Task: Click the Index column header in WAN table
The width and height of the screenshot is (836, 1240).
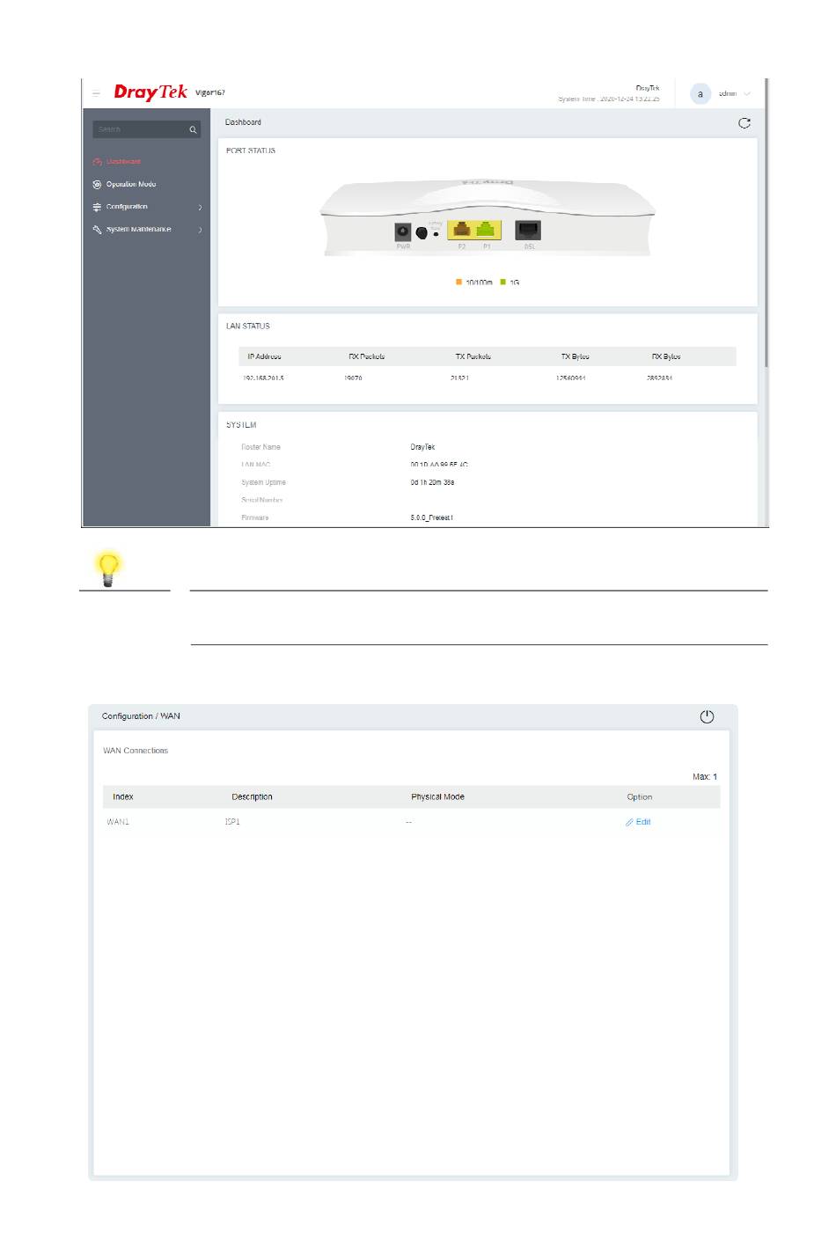Action: [x=123, y=797]
